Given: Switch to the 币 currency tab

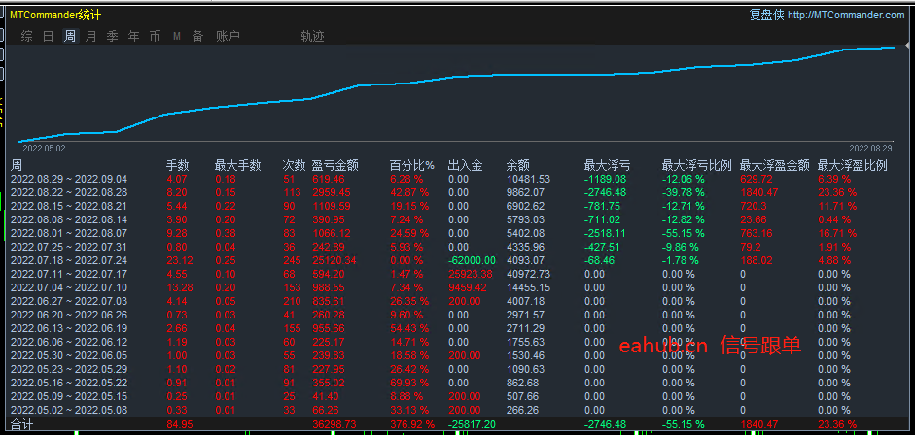Looking at the screenshot, I should click(x=156, y=36).
